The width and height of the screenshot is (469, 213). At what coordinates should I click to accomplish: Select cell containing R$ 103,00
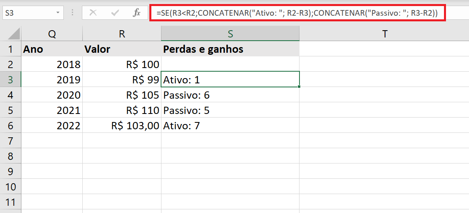pos(122,125)
